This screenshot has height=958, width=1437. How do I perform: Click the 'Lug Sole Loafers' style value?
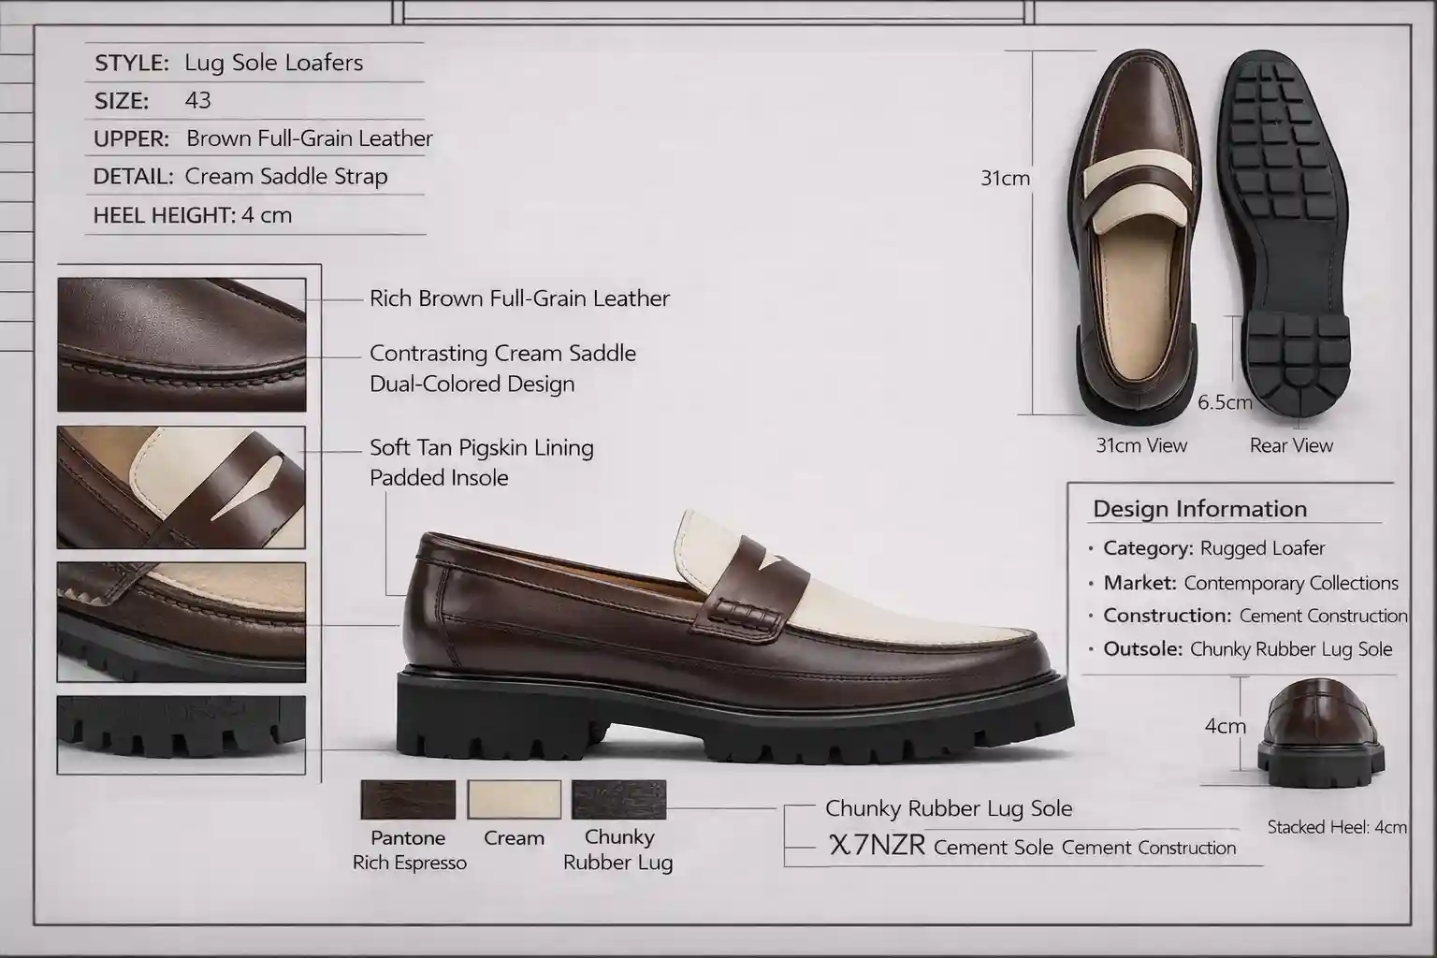(273, 63)
